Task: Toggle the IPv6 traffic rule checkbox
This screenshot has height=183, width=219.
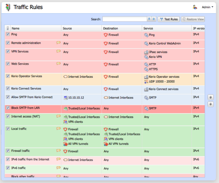Action: pyautogui.click(x=8, y=168)
